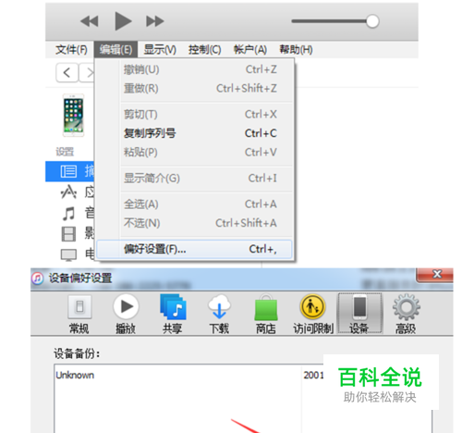This screenshot has height=433, width=462.
Task: Open the 帐户(A) menu
Action: 250,49
